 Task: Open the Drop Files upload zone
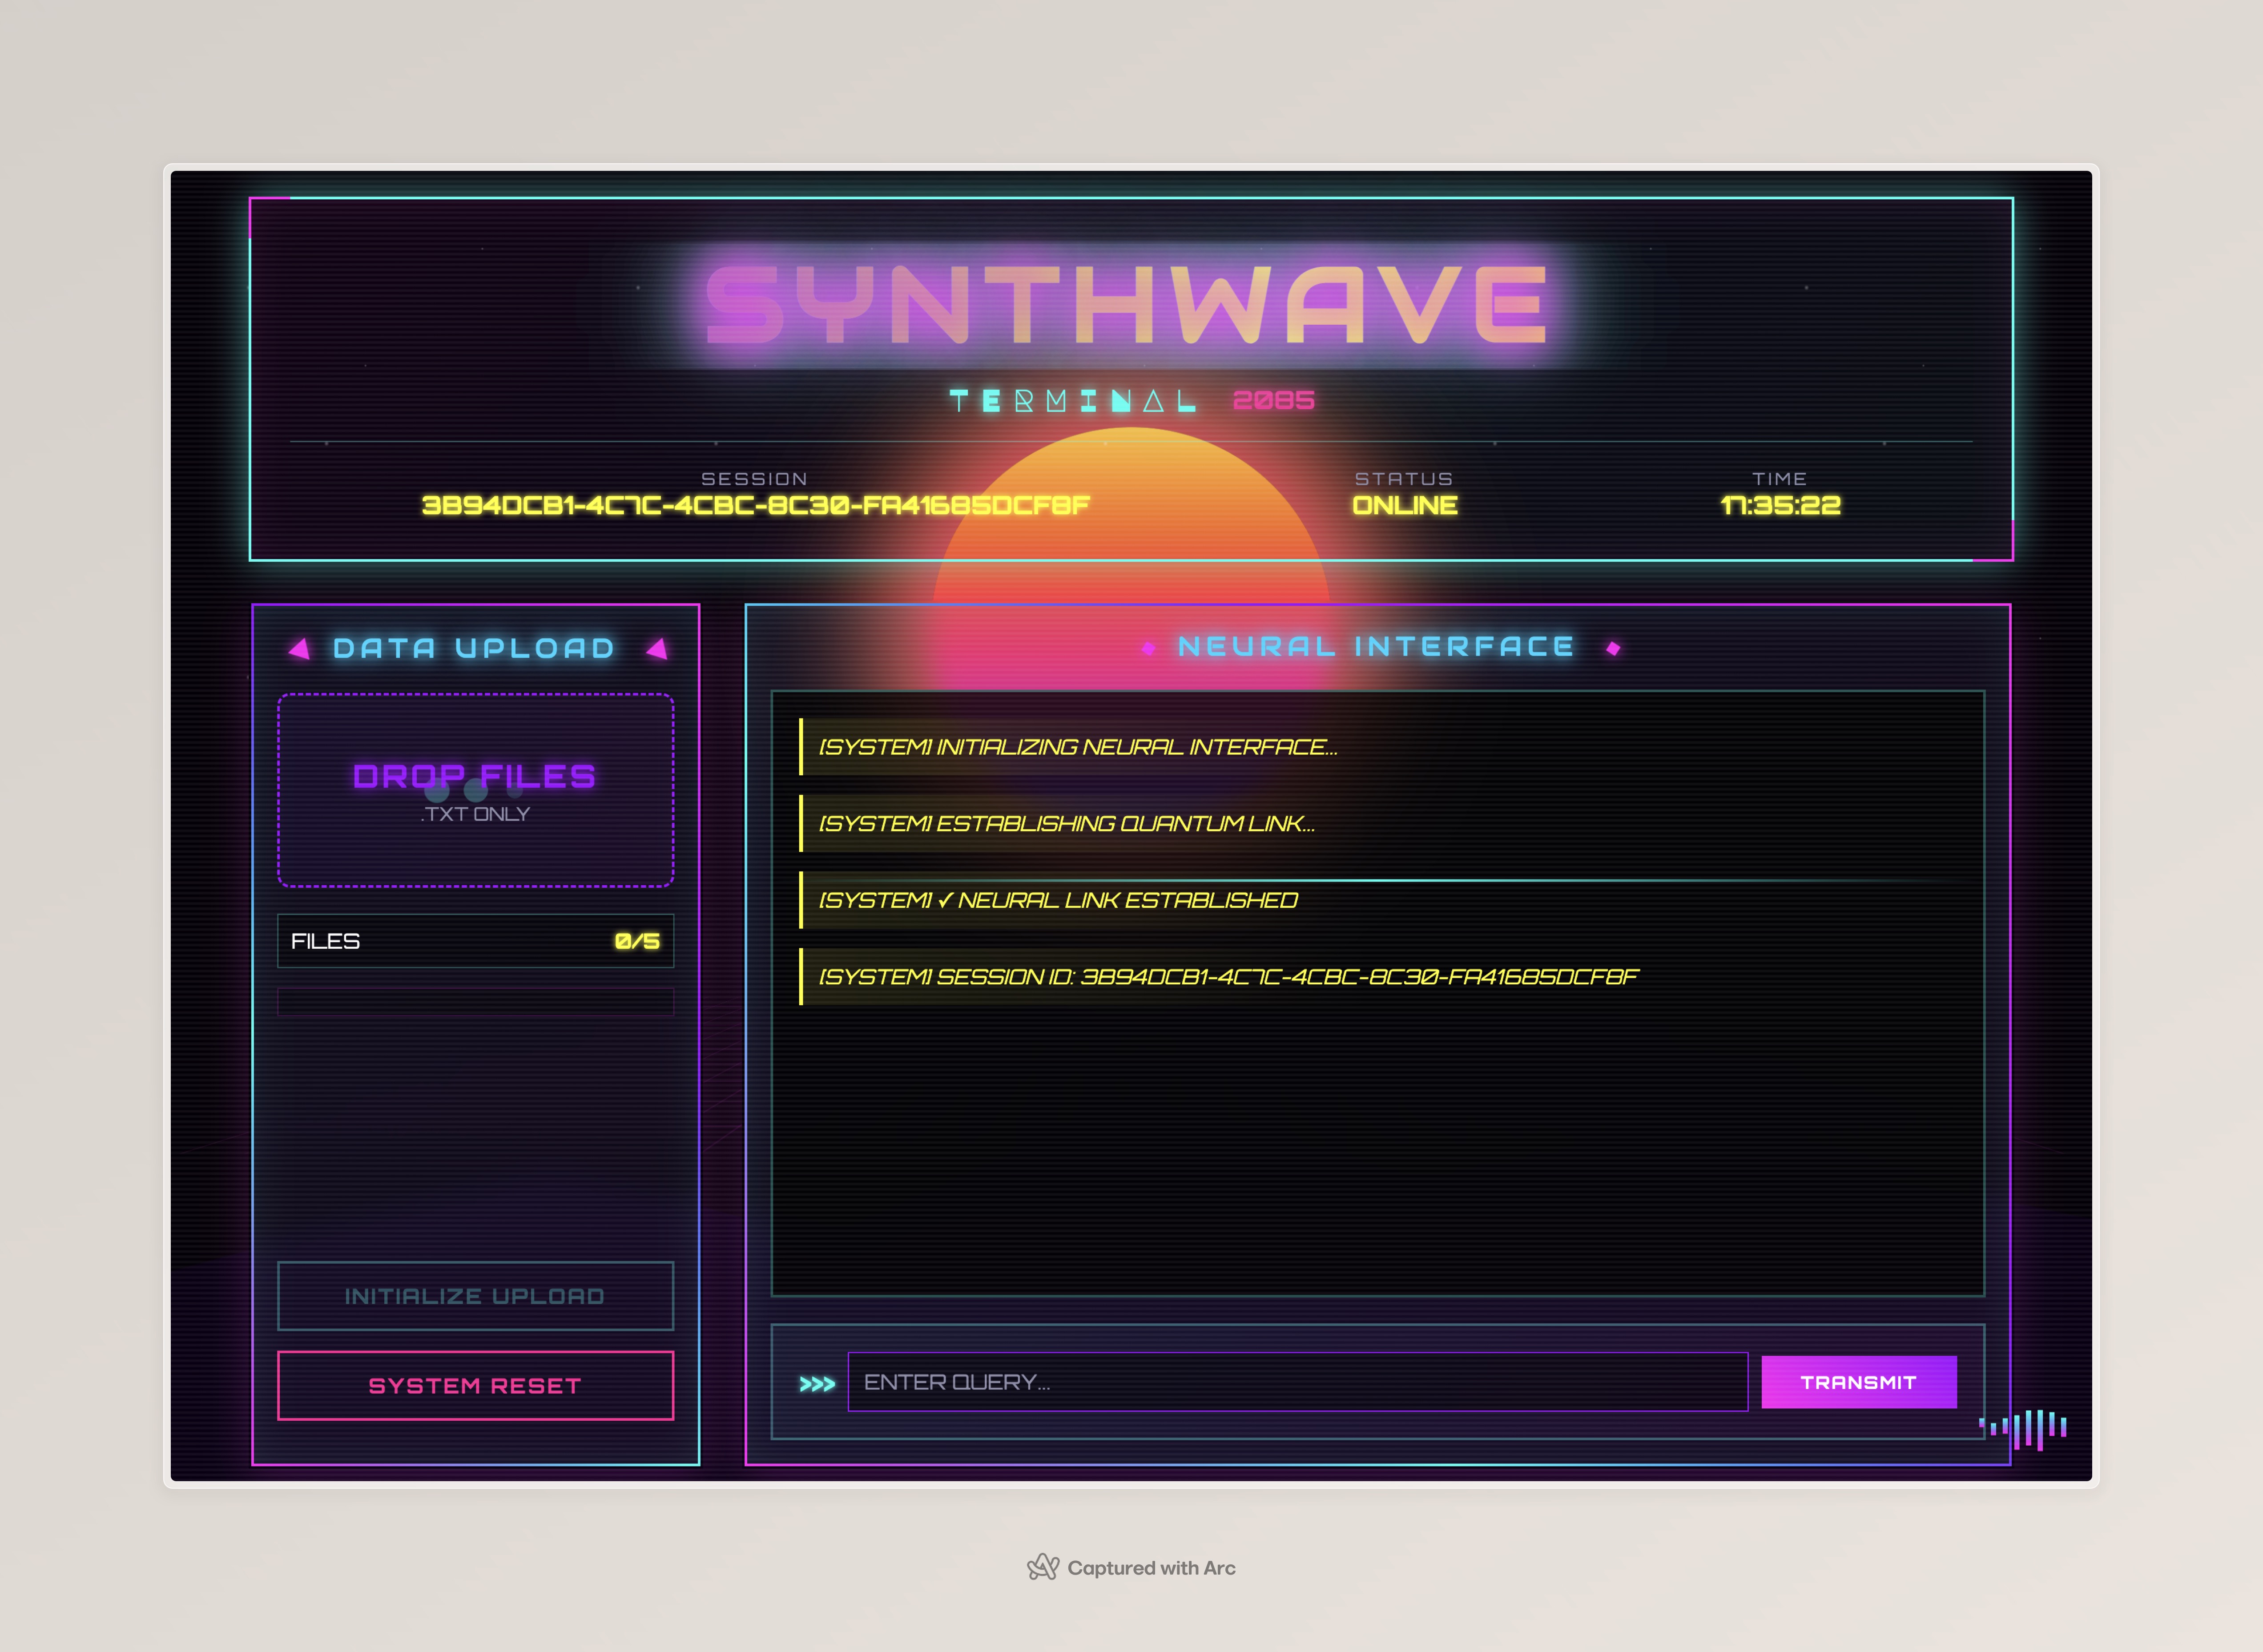(475, 790)
